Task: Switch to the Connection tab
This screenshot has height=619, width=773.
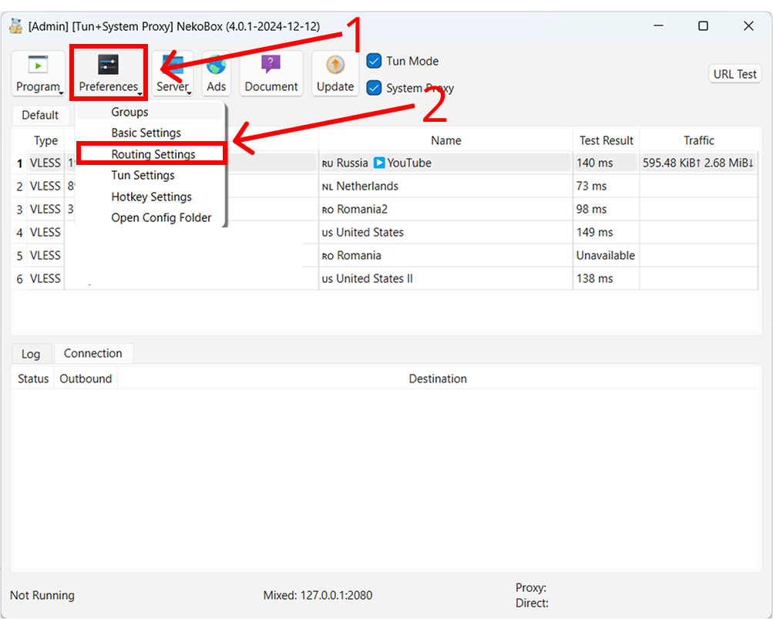Action: (x=93, y=353)
